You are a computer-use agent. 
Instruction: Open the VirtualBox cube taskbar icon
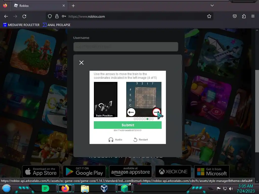(x=104, y=188)
